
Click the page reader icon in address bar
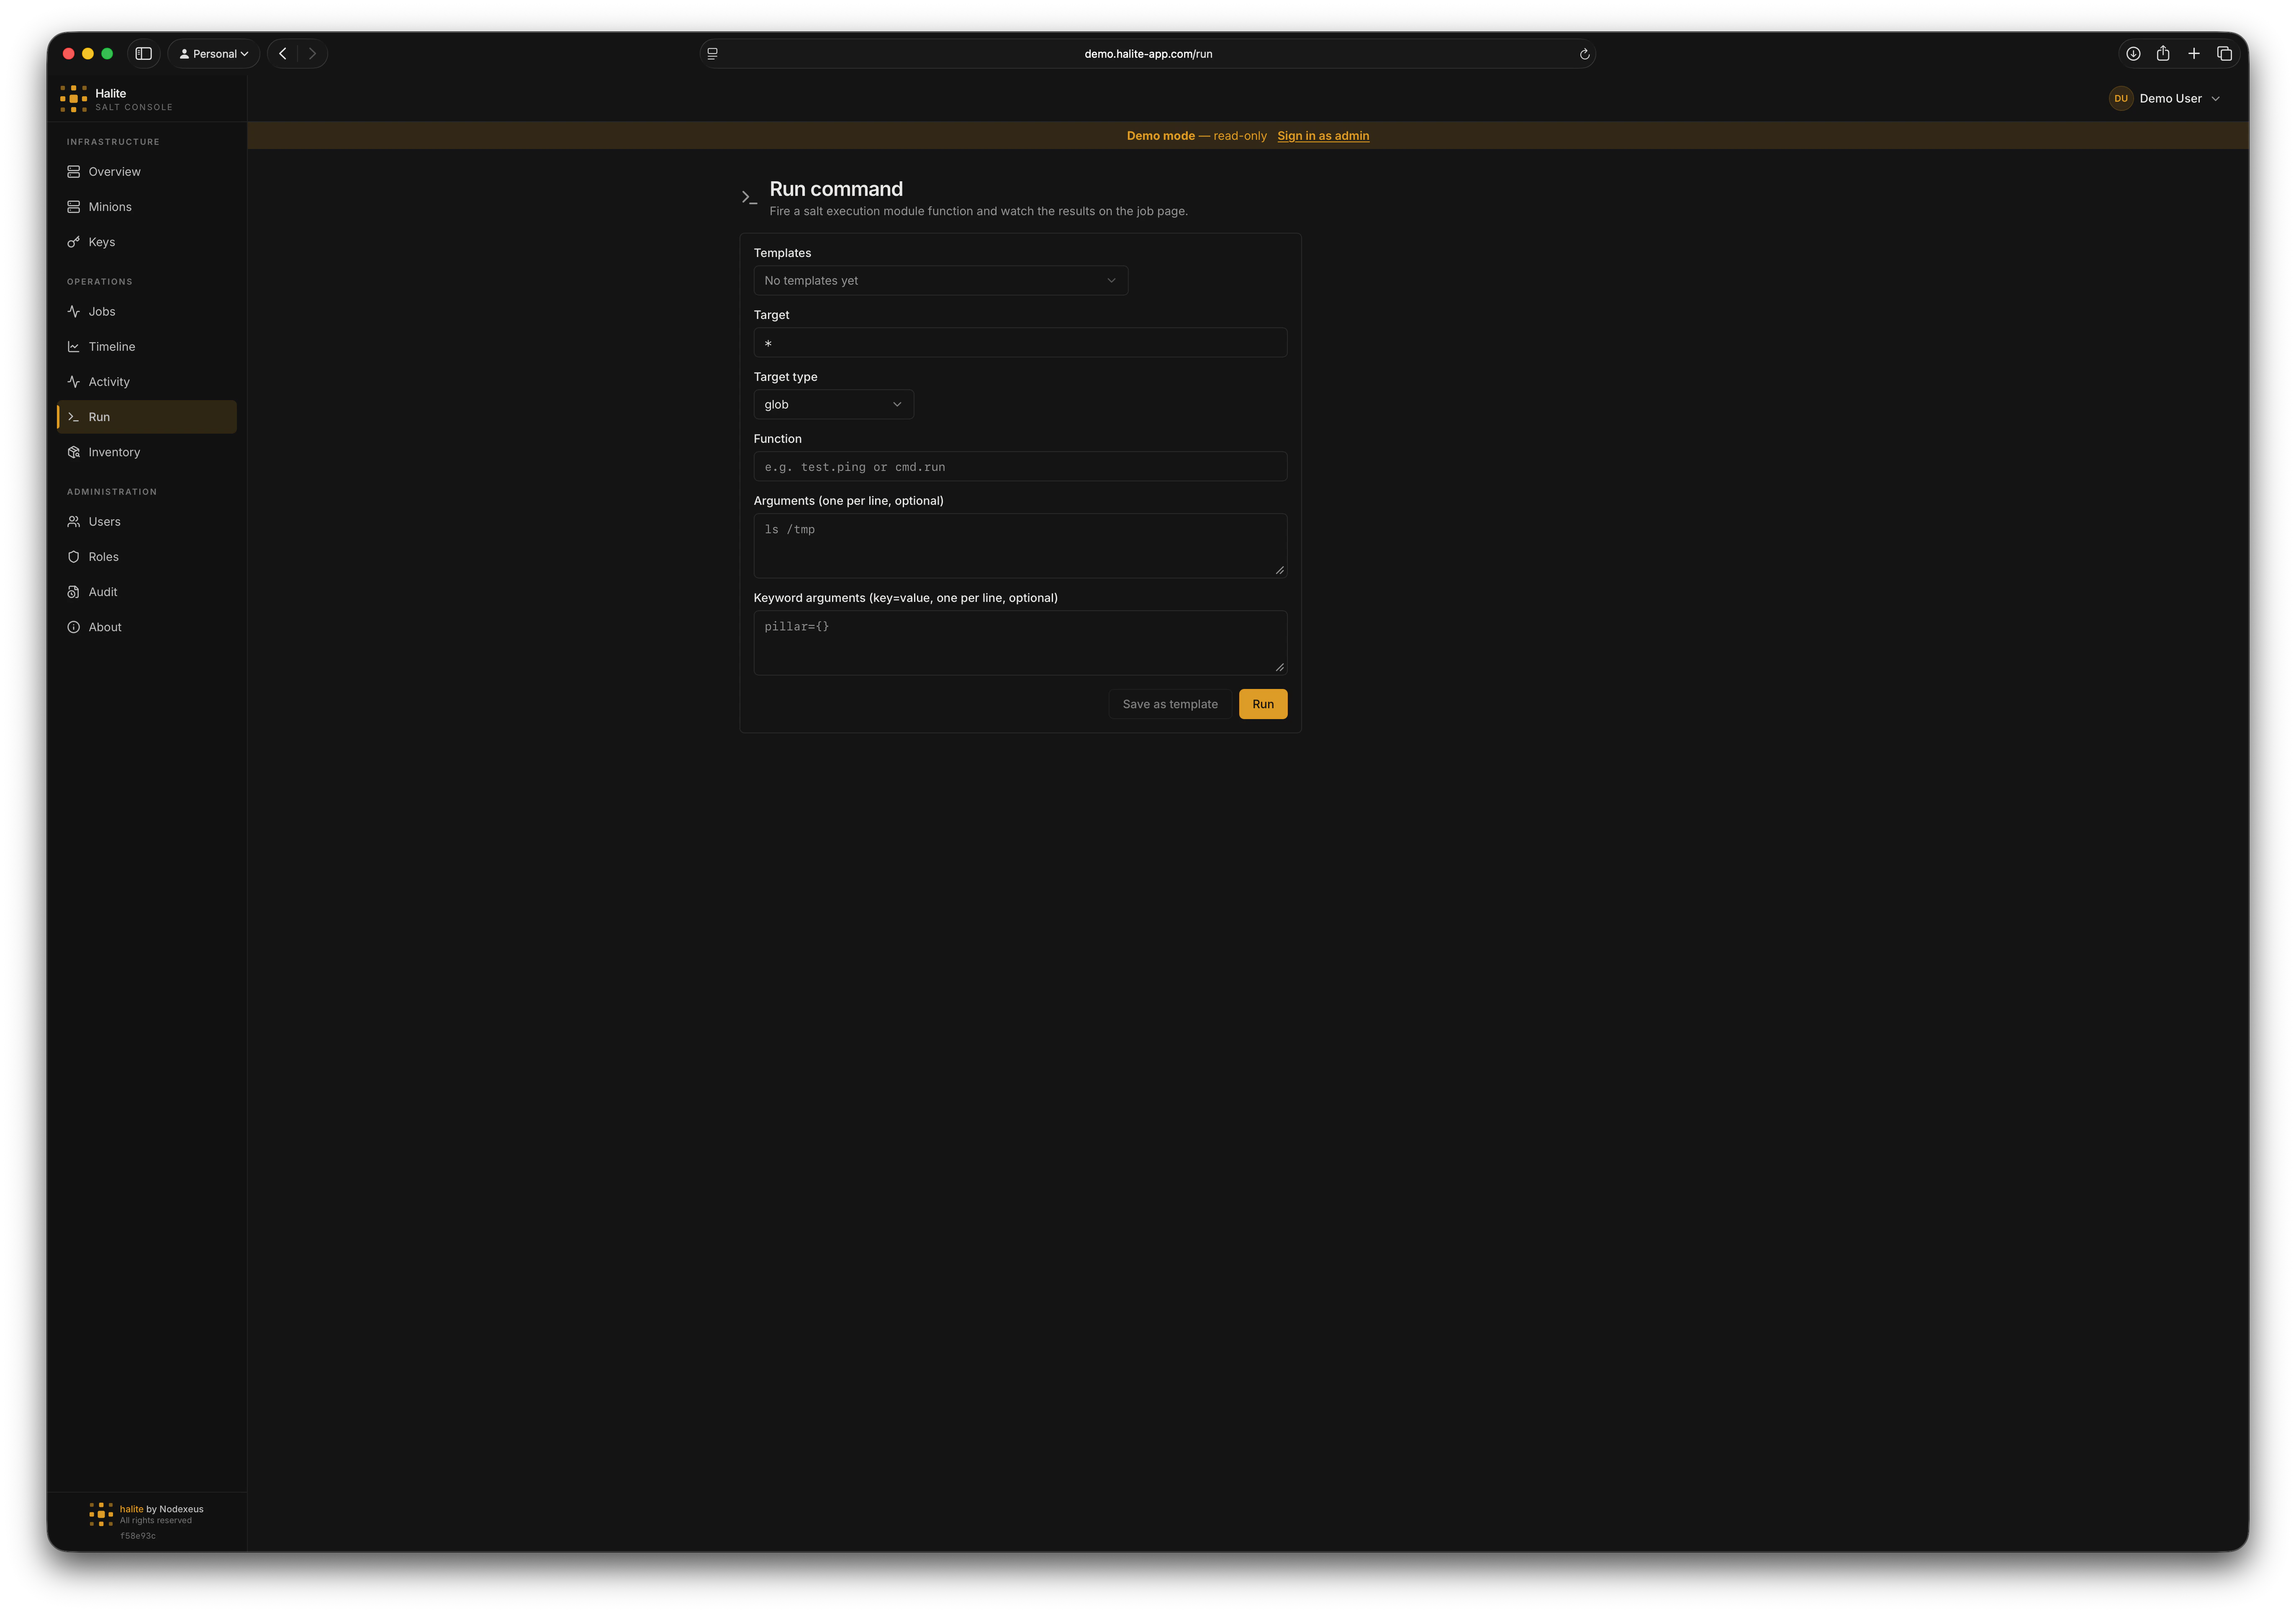tap(712, 54)
